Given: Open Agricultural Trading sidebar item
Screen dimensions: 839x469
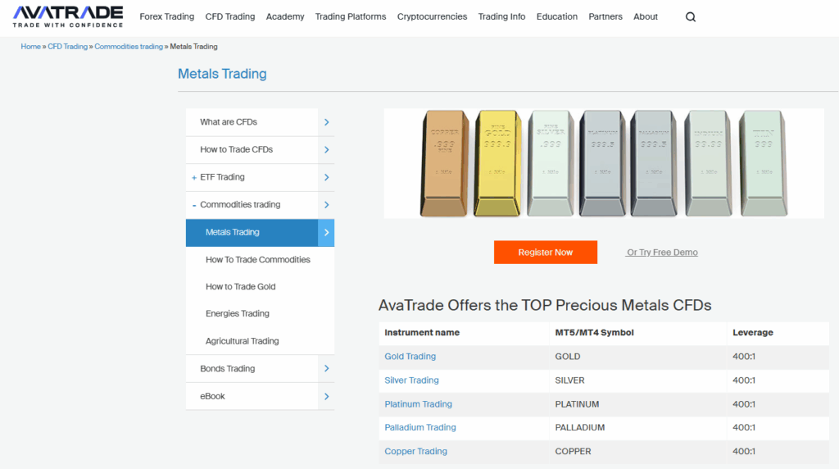Looking at the screenshot, I should (x=243, y=341).
